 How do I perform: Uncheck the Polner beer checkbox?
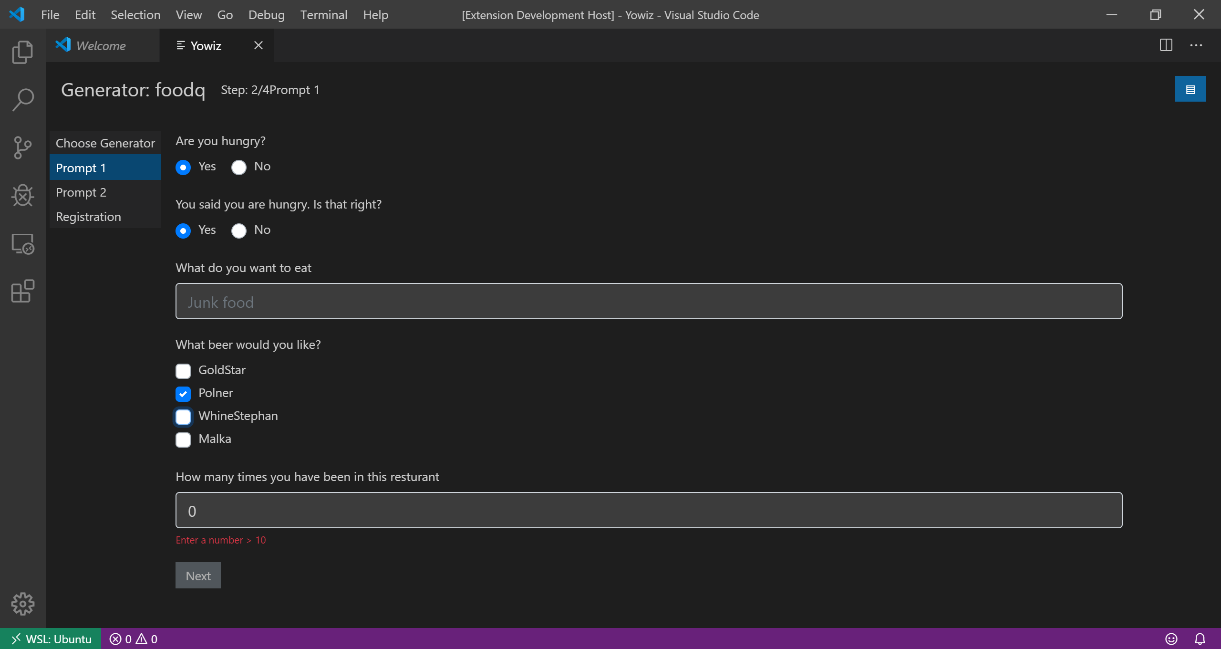183,394
